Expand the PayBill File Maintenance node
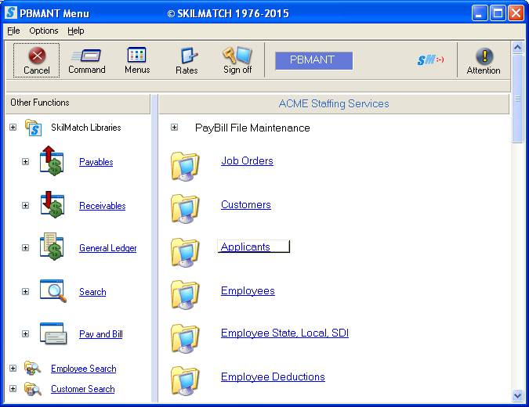The width and height of the screenshot is (529, 407). (174, 128)
